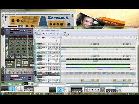Open the Snap value dropdown showing Bar

click(66, 34)
